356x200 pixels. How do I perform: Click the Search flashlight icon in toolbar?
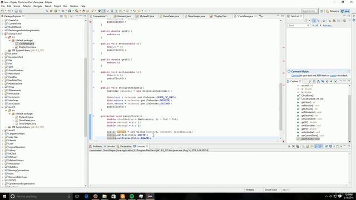[x=92, y=11]
